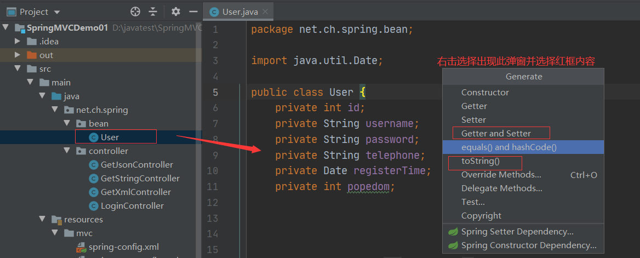The image size is (640, 258).
Task: Collapse the java source folder
Action: pos(42,96)
